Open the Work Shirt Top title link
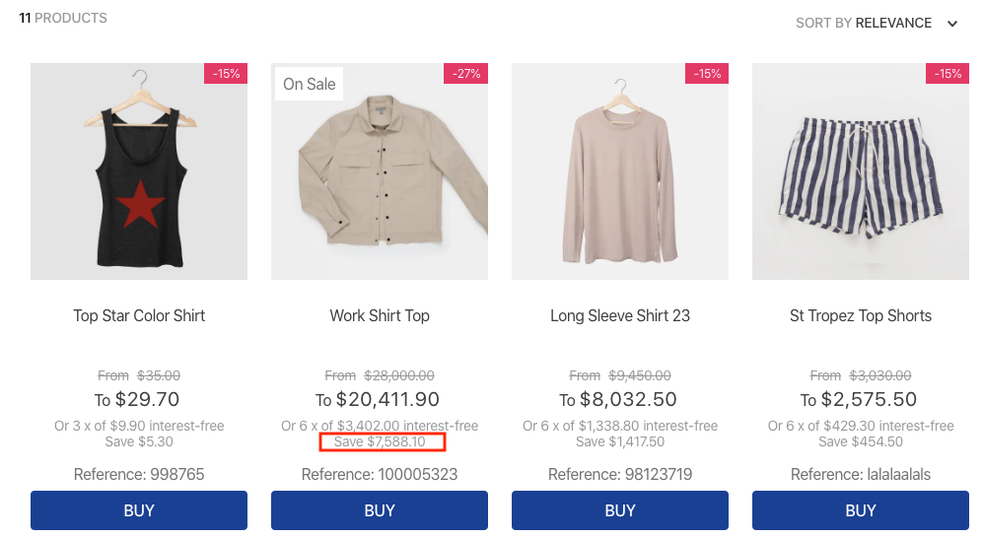The height and width of the screenshot is (538, 983). tap(380, 315)
